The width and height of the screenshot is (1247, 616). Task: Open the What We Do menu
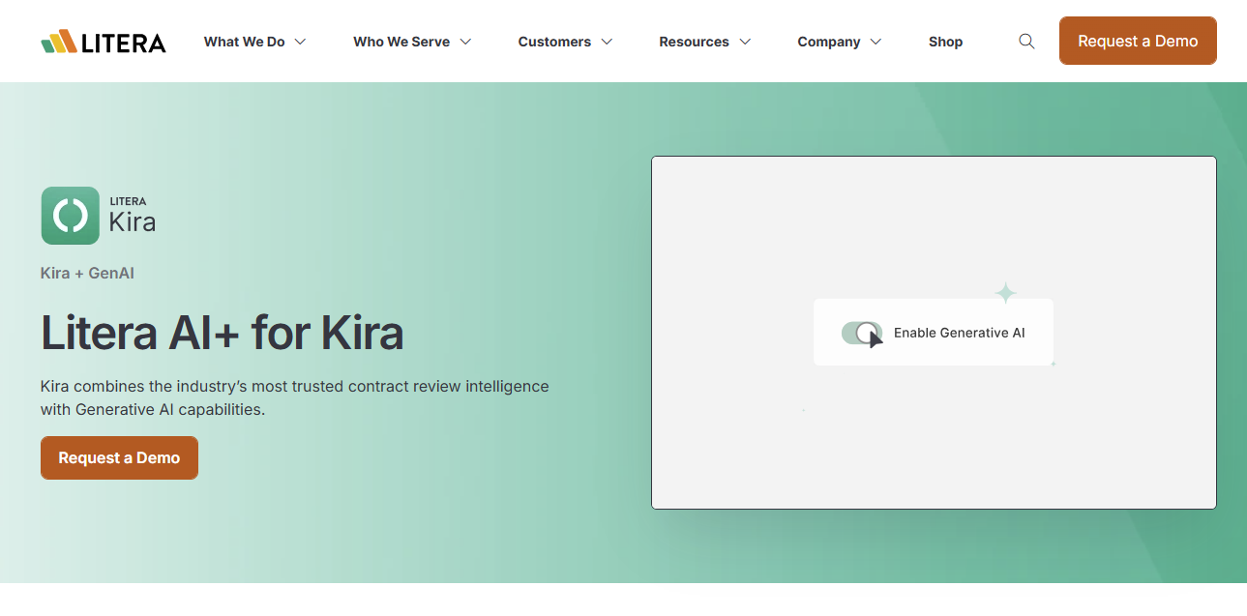click(244, 42)
